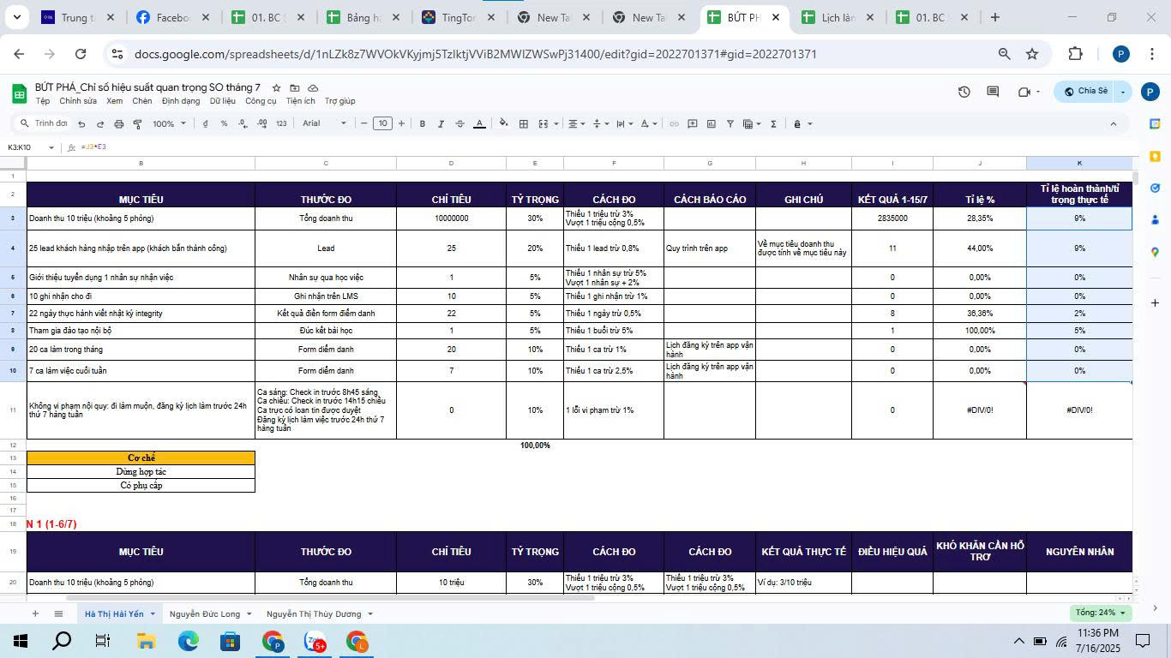Open the Arial font dropdown
This screenshot has height=658, width=1171.
point(324,124)
